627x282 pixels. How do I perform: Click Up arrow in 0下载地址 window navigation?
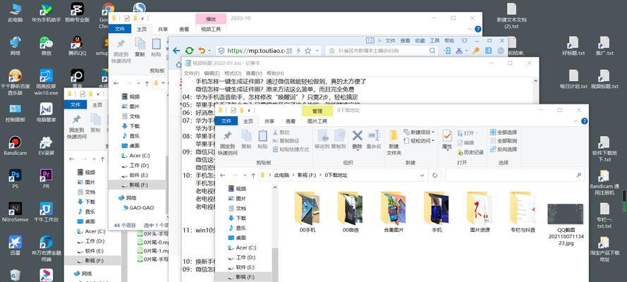pyautogui.click(x=253, y=176)
